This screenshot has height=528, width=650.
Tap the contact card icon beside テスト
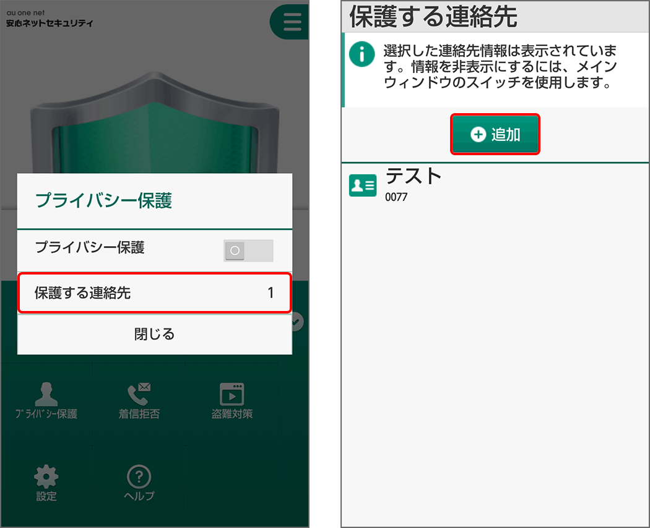pyautogui.click(x=363, y=185)
